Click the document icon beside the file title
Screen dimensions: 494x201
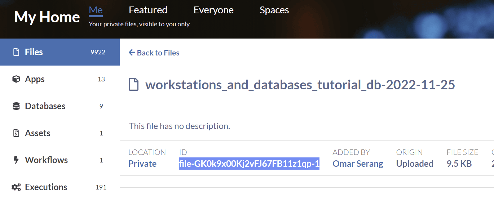point(134,85)
